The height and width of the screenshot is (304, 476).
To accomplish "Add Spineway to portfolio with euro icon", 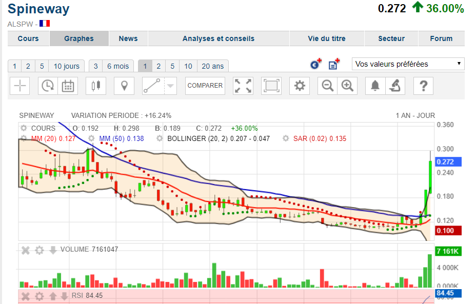I will [x=316, y=64].
